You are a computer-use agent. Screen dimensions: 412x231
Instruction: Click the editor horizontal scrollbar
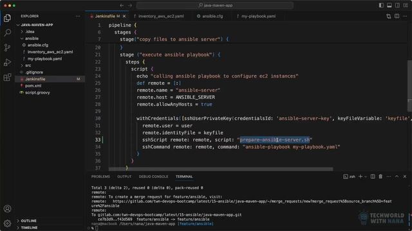(x=221, y=169)
